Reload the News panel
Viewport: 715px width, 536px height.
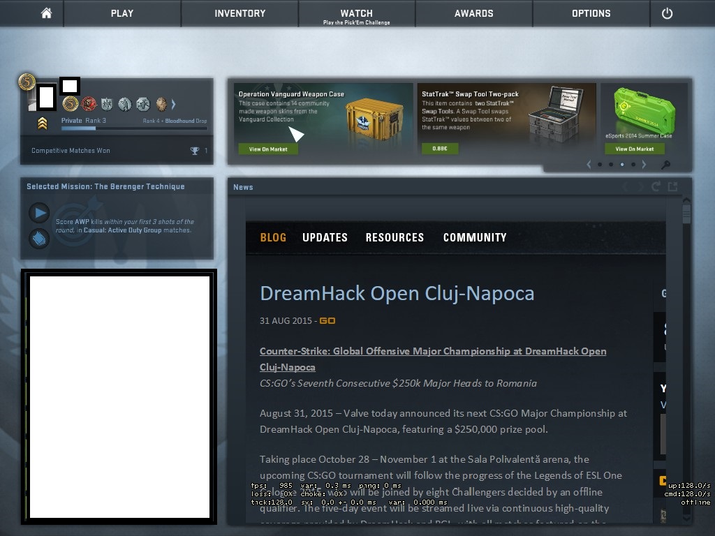656,186
